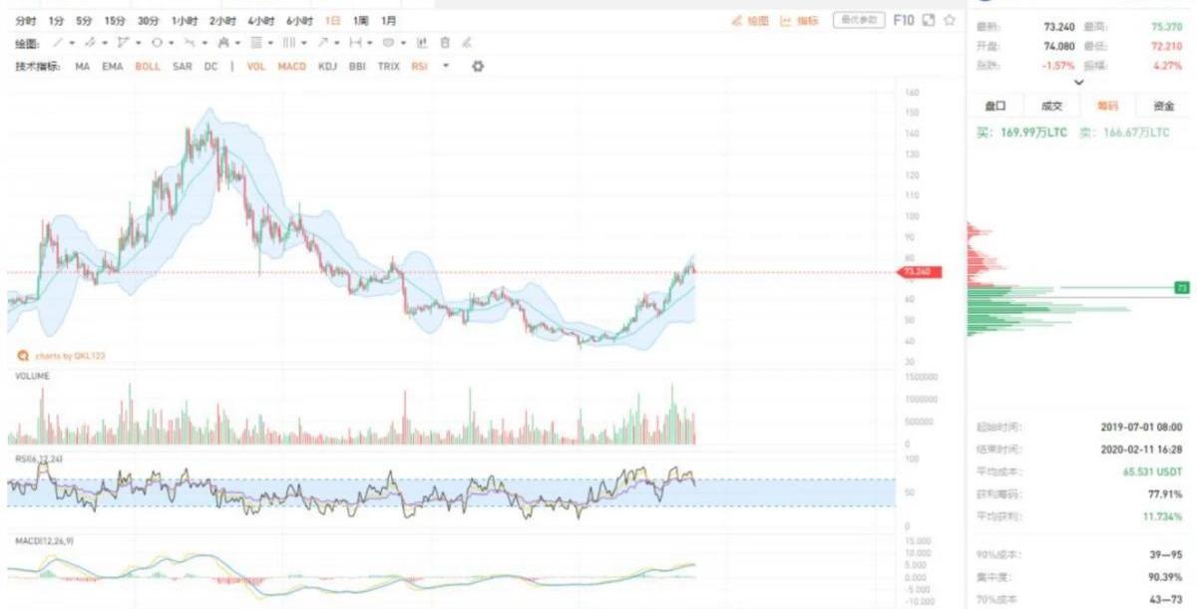Open indicator settings gear icon

(478, 66)
